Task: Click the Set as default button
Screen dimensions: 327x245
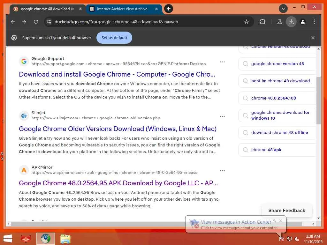Action: coord(114,38)
